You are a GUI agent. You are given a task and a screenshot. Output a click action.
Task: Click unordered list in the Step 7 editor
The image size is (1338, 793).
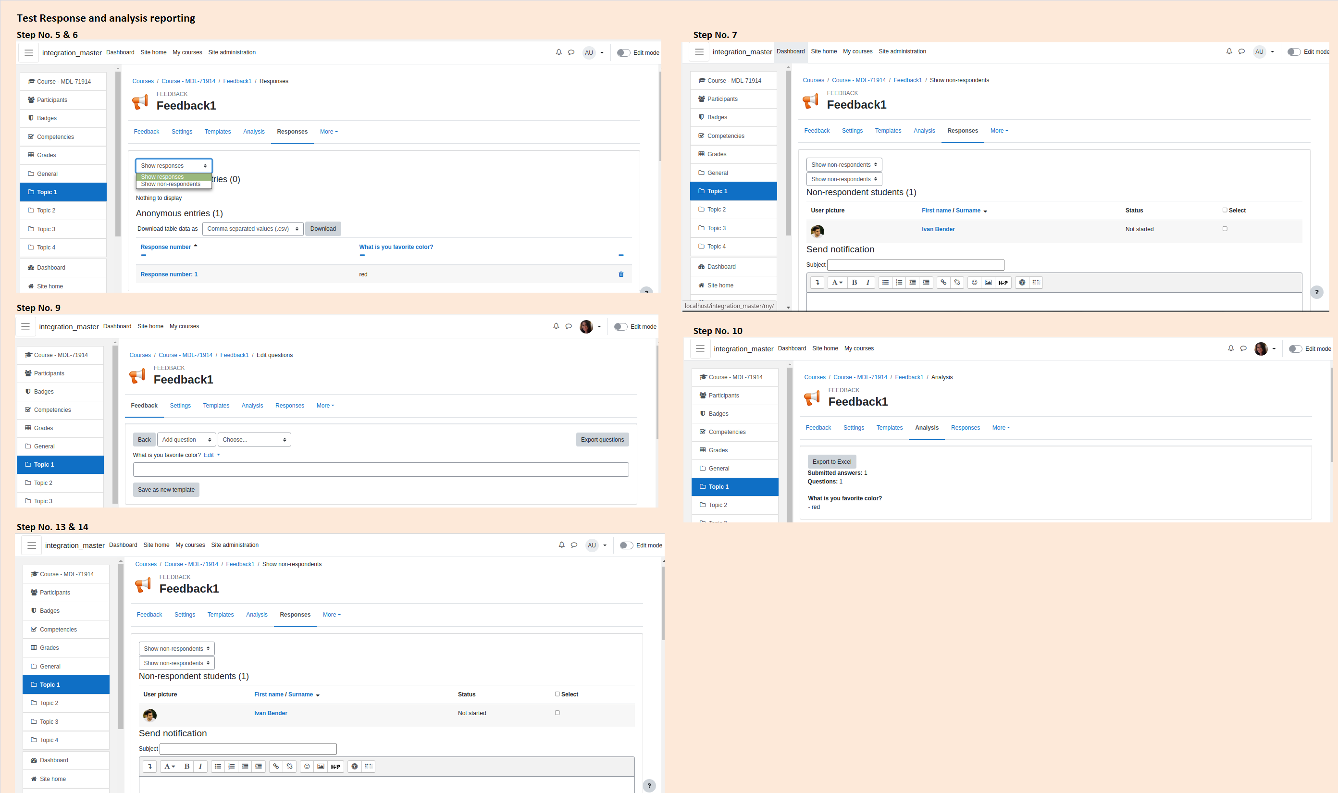(885, 283)
